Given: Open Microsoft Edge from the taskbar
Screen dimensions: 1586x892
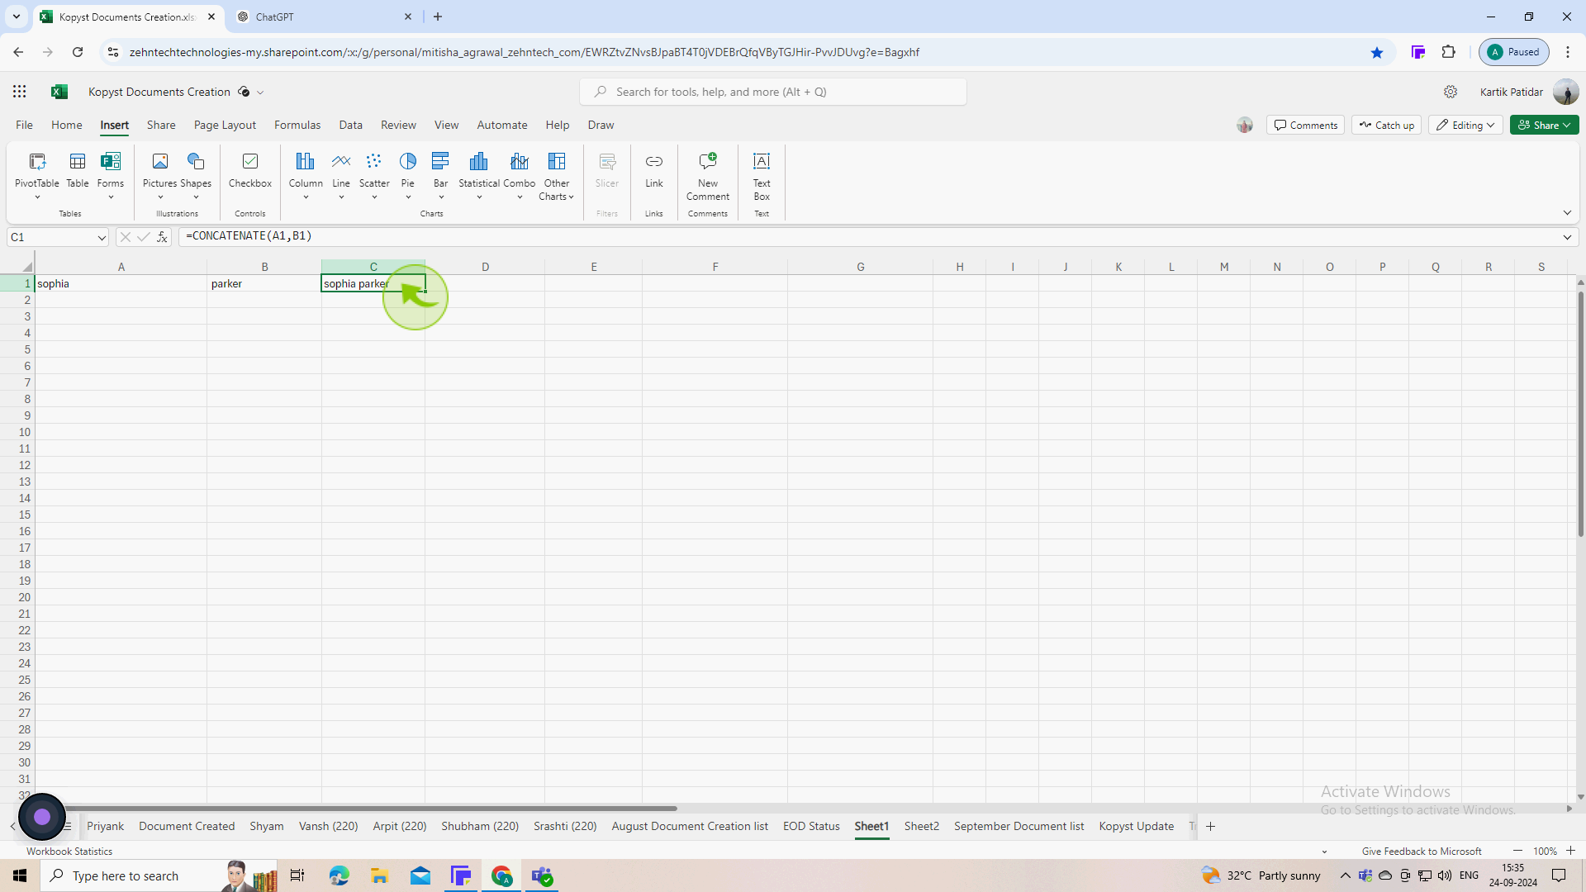Looking at the screenshot, I should tap(339, 875).
